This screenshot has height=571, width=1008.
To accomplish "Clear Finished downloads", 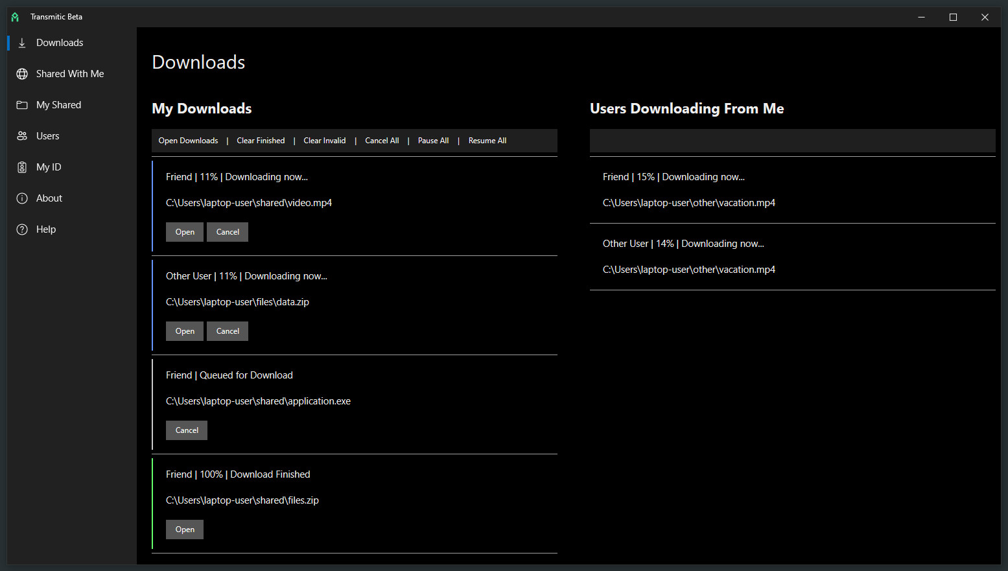I will (x=261, y=141).
